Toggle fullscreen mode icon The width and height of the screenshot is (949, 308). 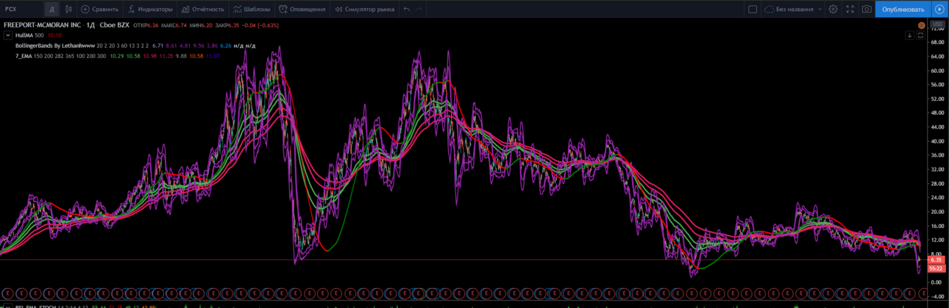coord(850,10)
